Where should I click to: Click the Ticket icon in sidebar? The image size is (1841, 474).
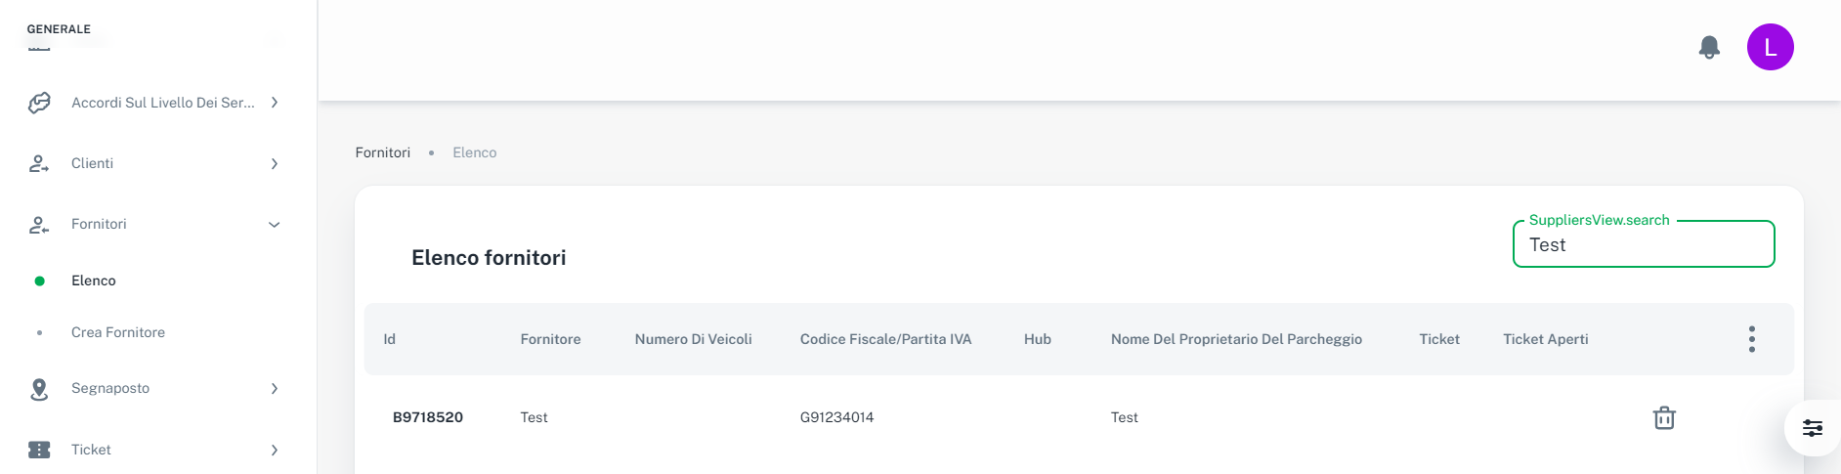(x=39, y=450)
